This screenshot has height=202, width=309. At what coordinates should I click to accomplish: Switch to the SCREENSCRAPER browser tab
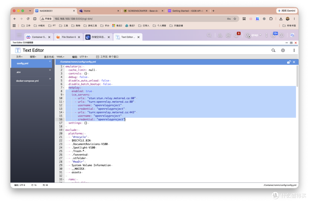[143, 11]
